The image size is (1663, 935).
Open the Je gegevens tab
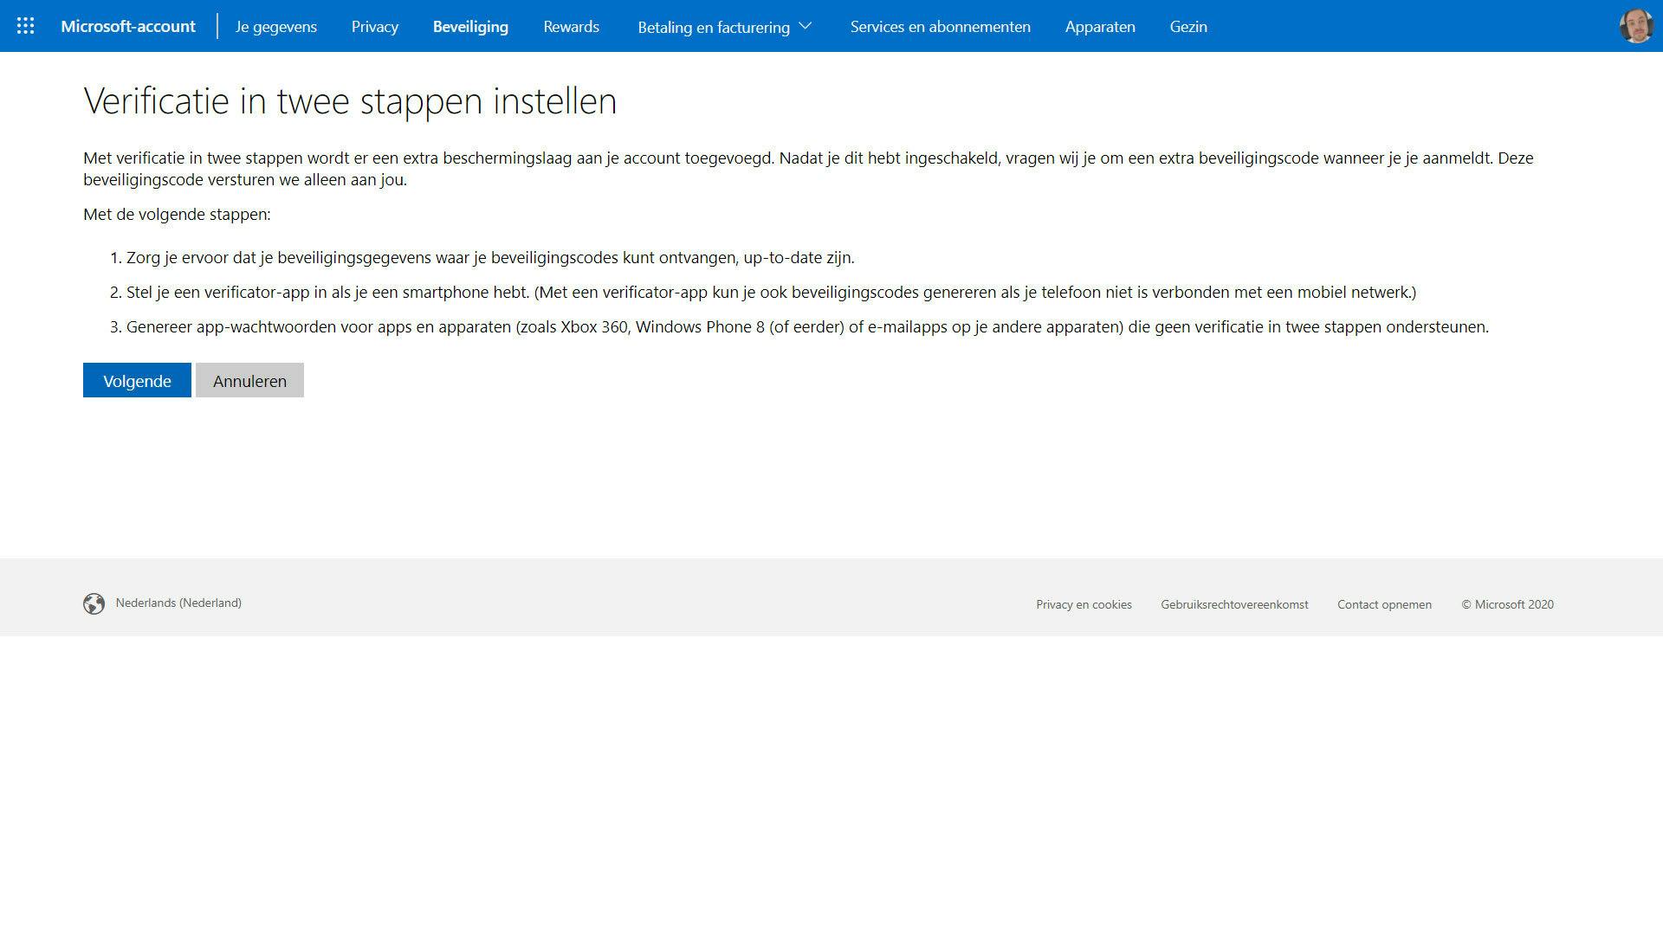(x=276, y=27)
